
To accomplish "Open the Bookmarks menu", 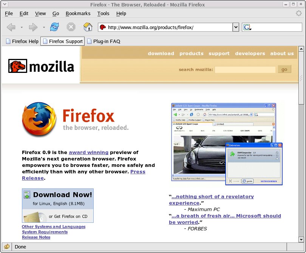I will [78, 13].
